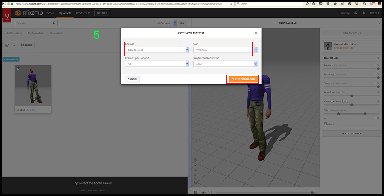
Task: Click ADD TO PACK button
Action: (x=351, y=133)
